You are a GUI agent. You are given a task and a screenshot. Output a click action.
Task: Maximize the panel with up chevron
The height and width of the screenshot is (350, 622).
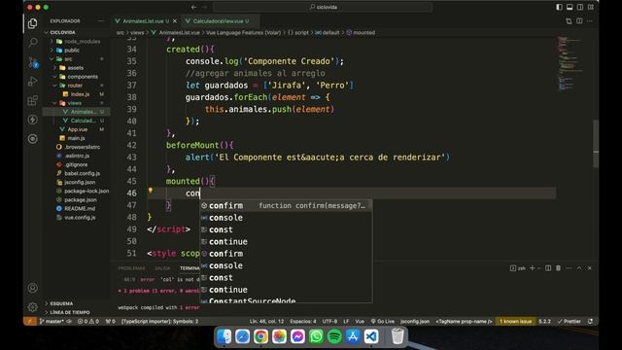(579, 268)
